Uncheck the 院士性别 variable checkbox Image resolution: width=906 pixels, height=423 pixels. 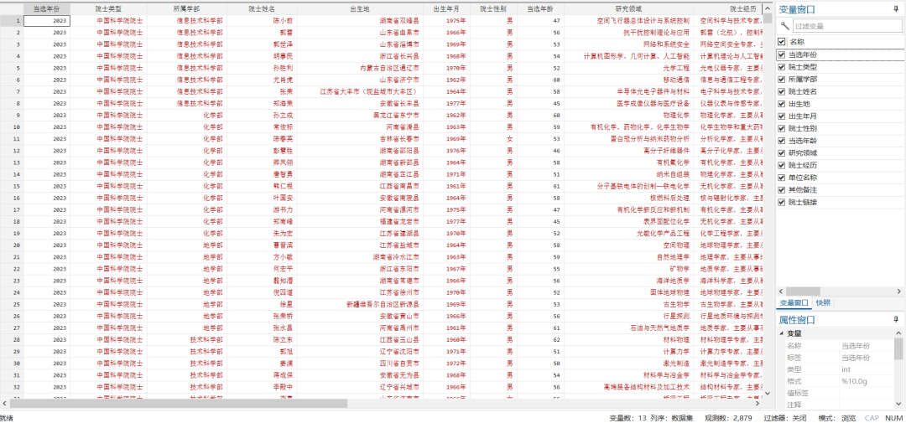pyautogui.click(x=782, y=128)
